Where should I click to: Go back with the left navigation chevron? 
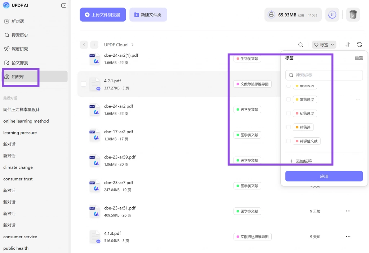click(x=84, y=45)
